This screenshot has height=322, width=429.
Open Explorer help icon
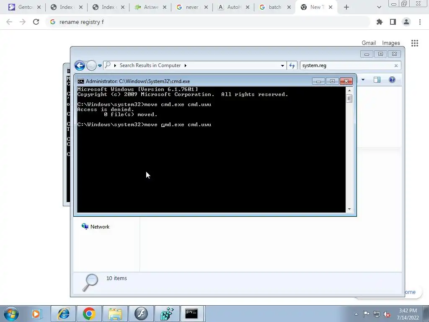[392, 80]
